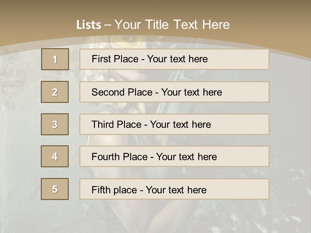The image size is (311, 233).
Task: Click the word 'Here' at the end of the title
Action: pos(216,25)
